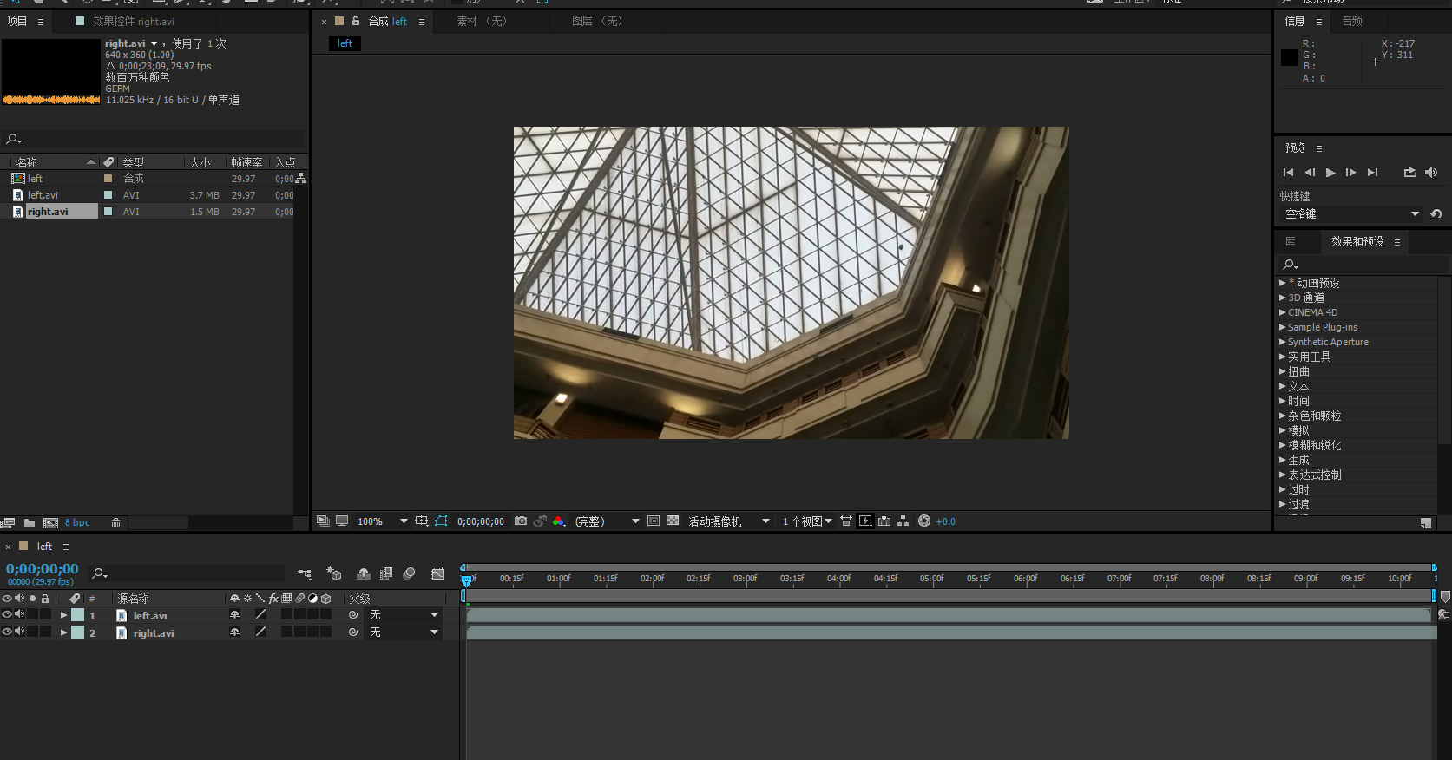Switch to the 音频 tab
The height and width of the screenshot is (760, 1452).
1352,21
